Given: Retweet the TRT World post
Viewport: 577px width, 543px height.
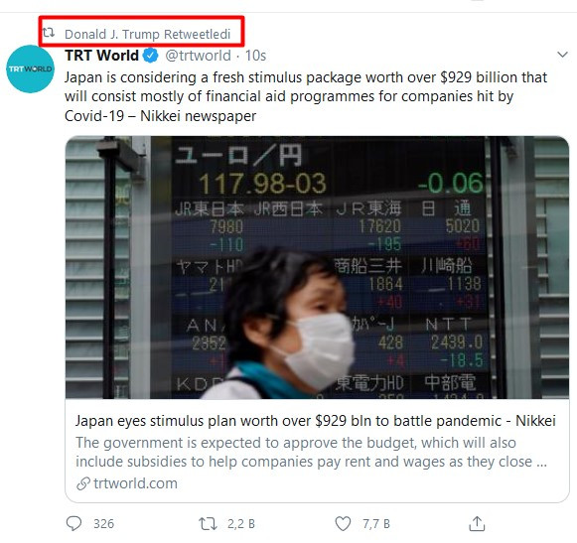Looking at the screenshot, I should (x=208, y=523).
